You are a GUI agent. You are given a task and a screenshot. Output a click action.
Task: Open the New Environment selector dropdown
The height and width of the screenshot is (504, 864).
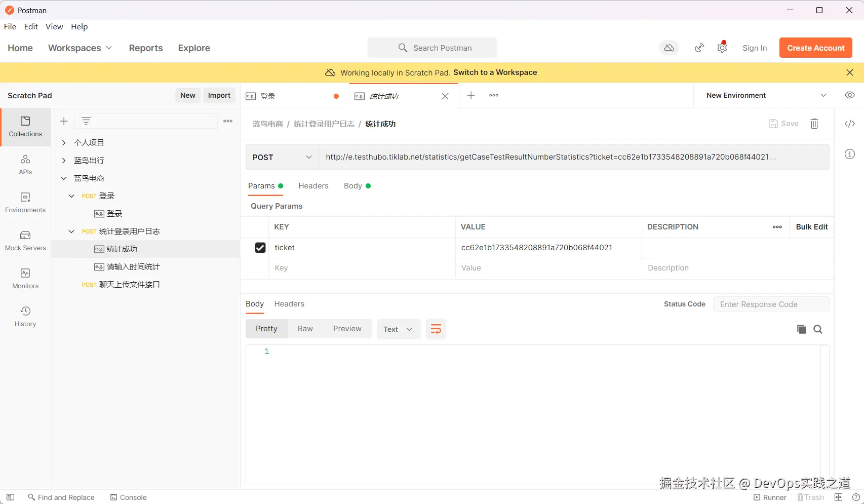tap(766, 95)
